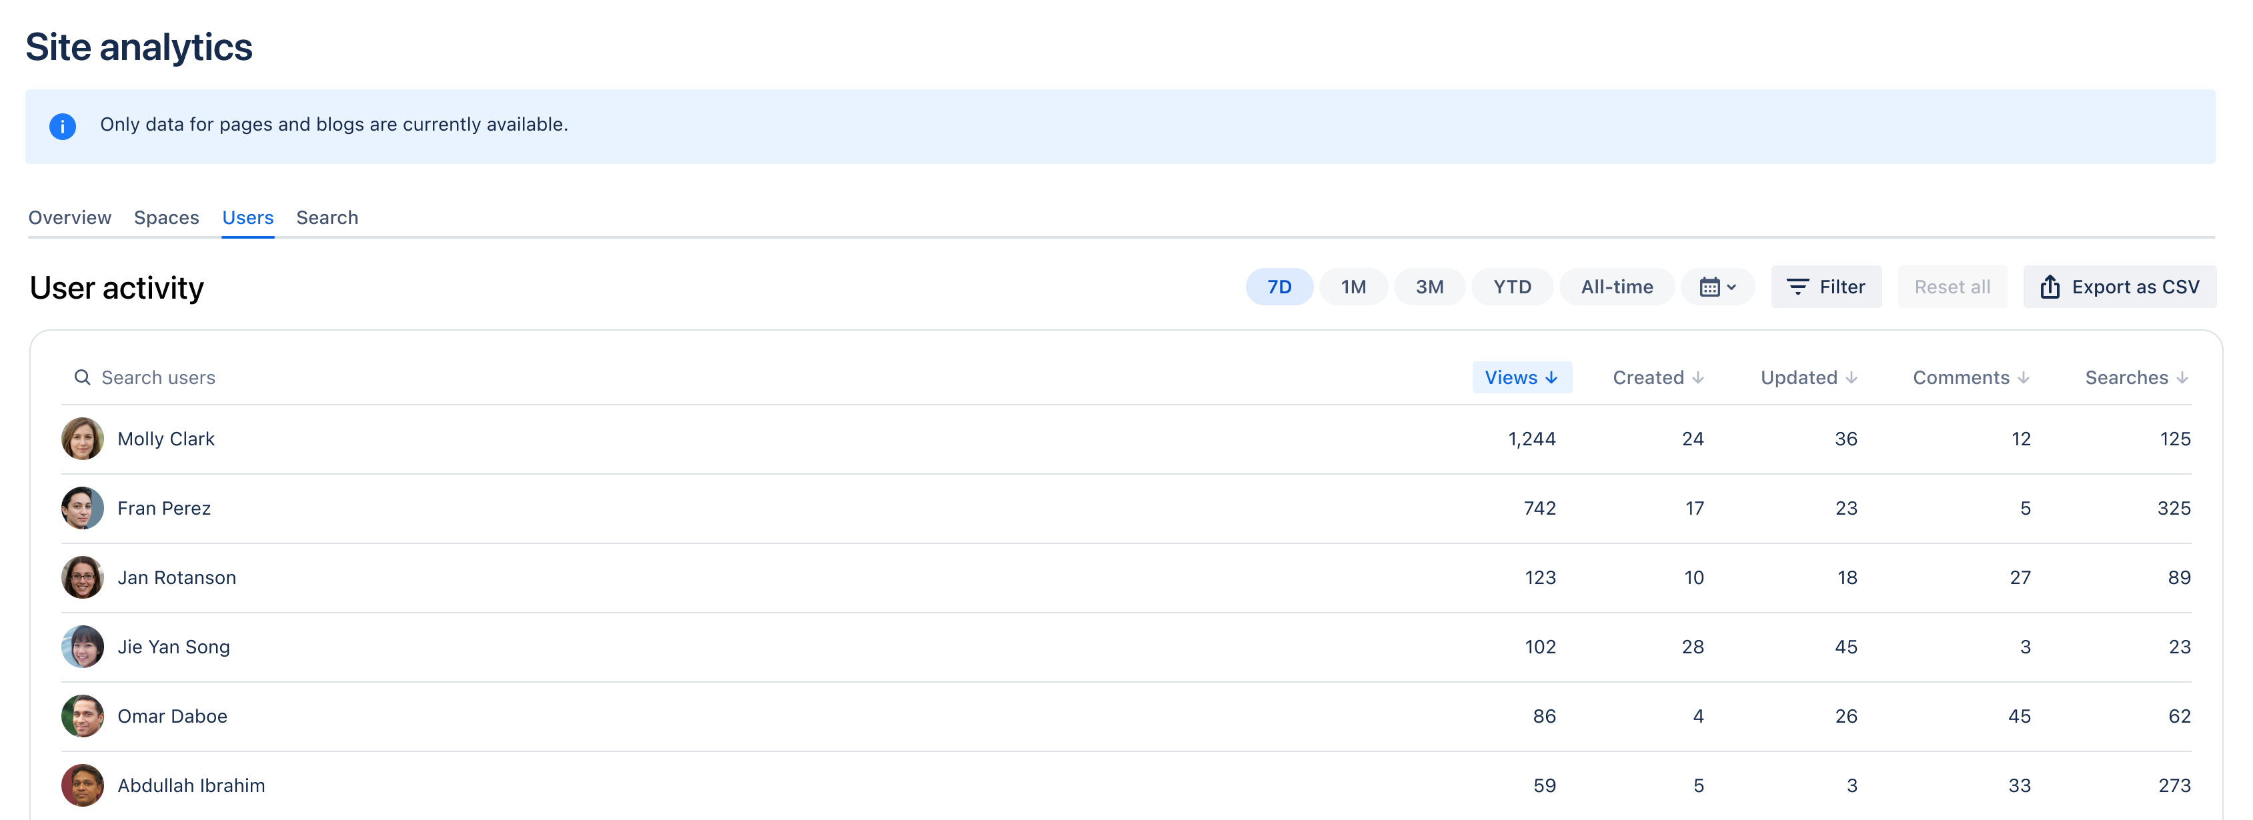This screenshot has width=2253, height=820.
Task: Click Jan Rotanson's views value 123
Action: [1540, 578]
